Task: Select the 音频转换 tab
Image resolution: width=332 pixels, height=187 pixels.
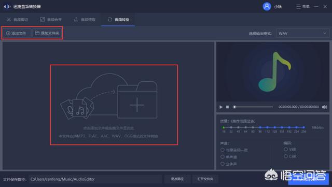Action: [118, 20]
